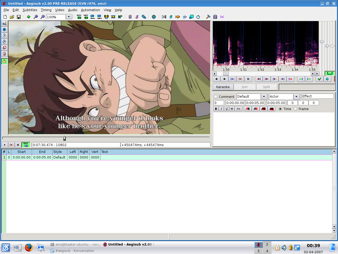Select the Frame radio button

coord(295,109)
